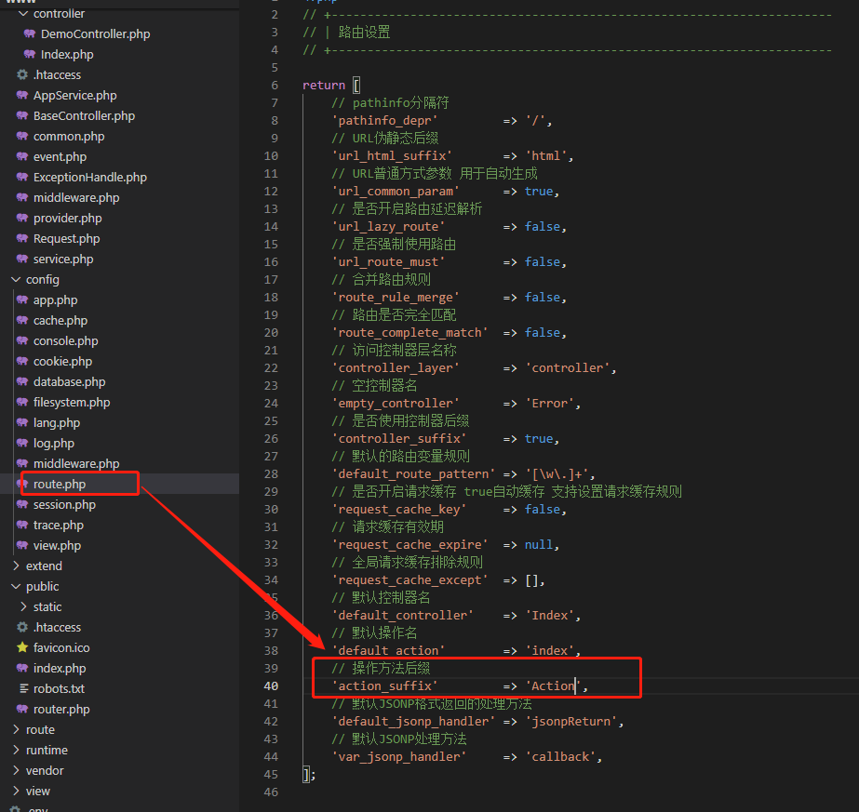Open middleware.php in the config folder
The image size is (859, 812).
76,464
